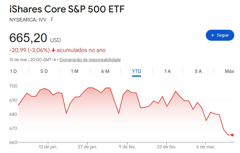Click the red endpoint dot on the chart
Image resolution: width=240 pixels, height=153 pixels.
[x=232, y=135]
